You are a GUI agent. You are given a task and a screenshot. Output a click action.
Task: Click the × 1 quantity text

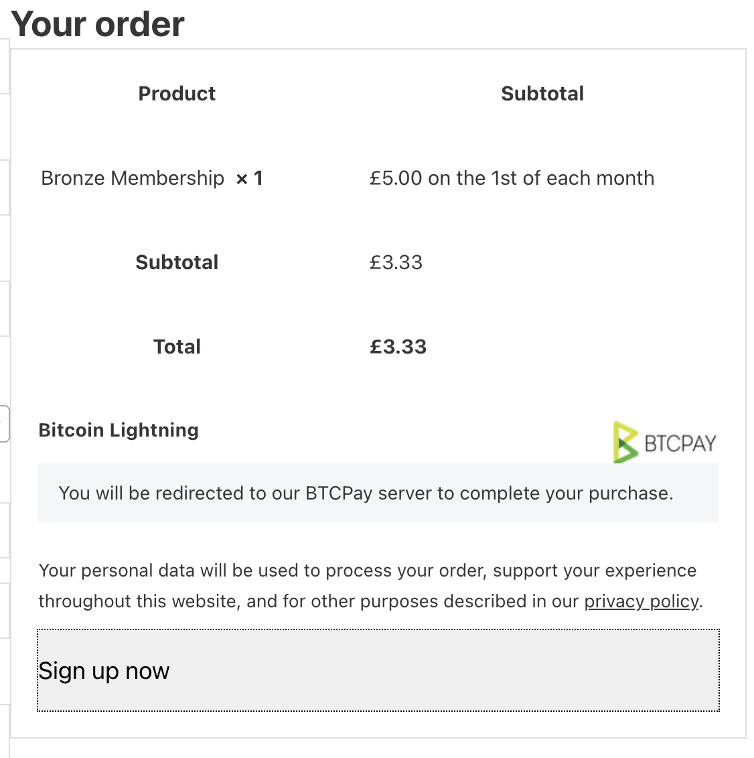[249, 178]
